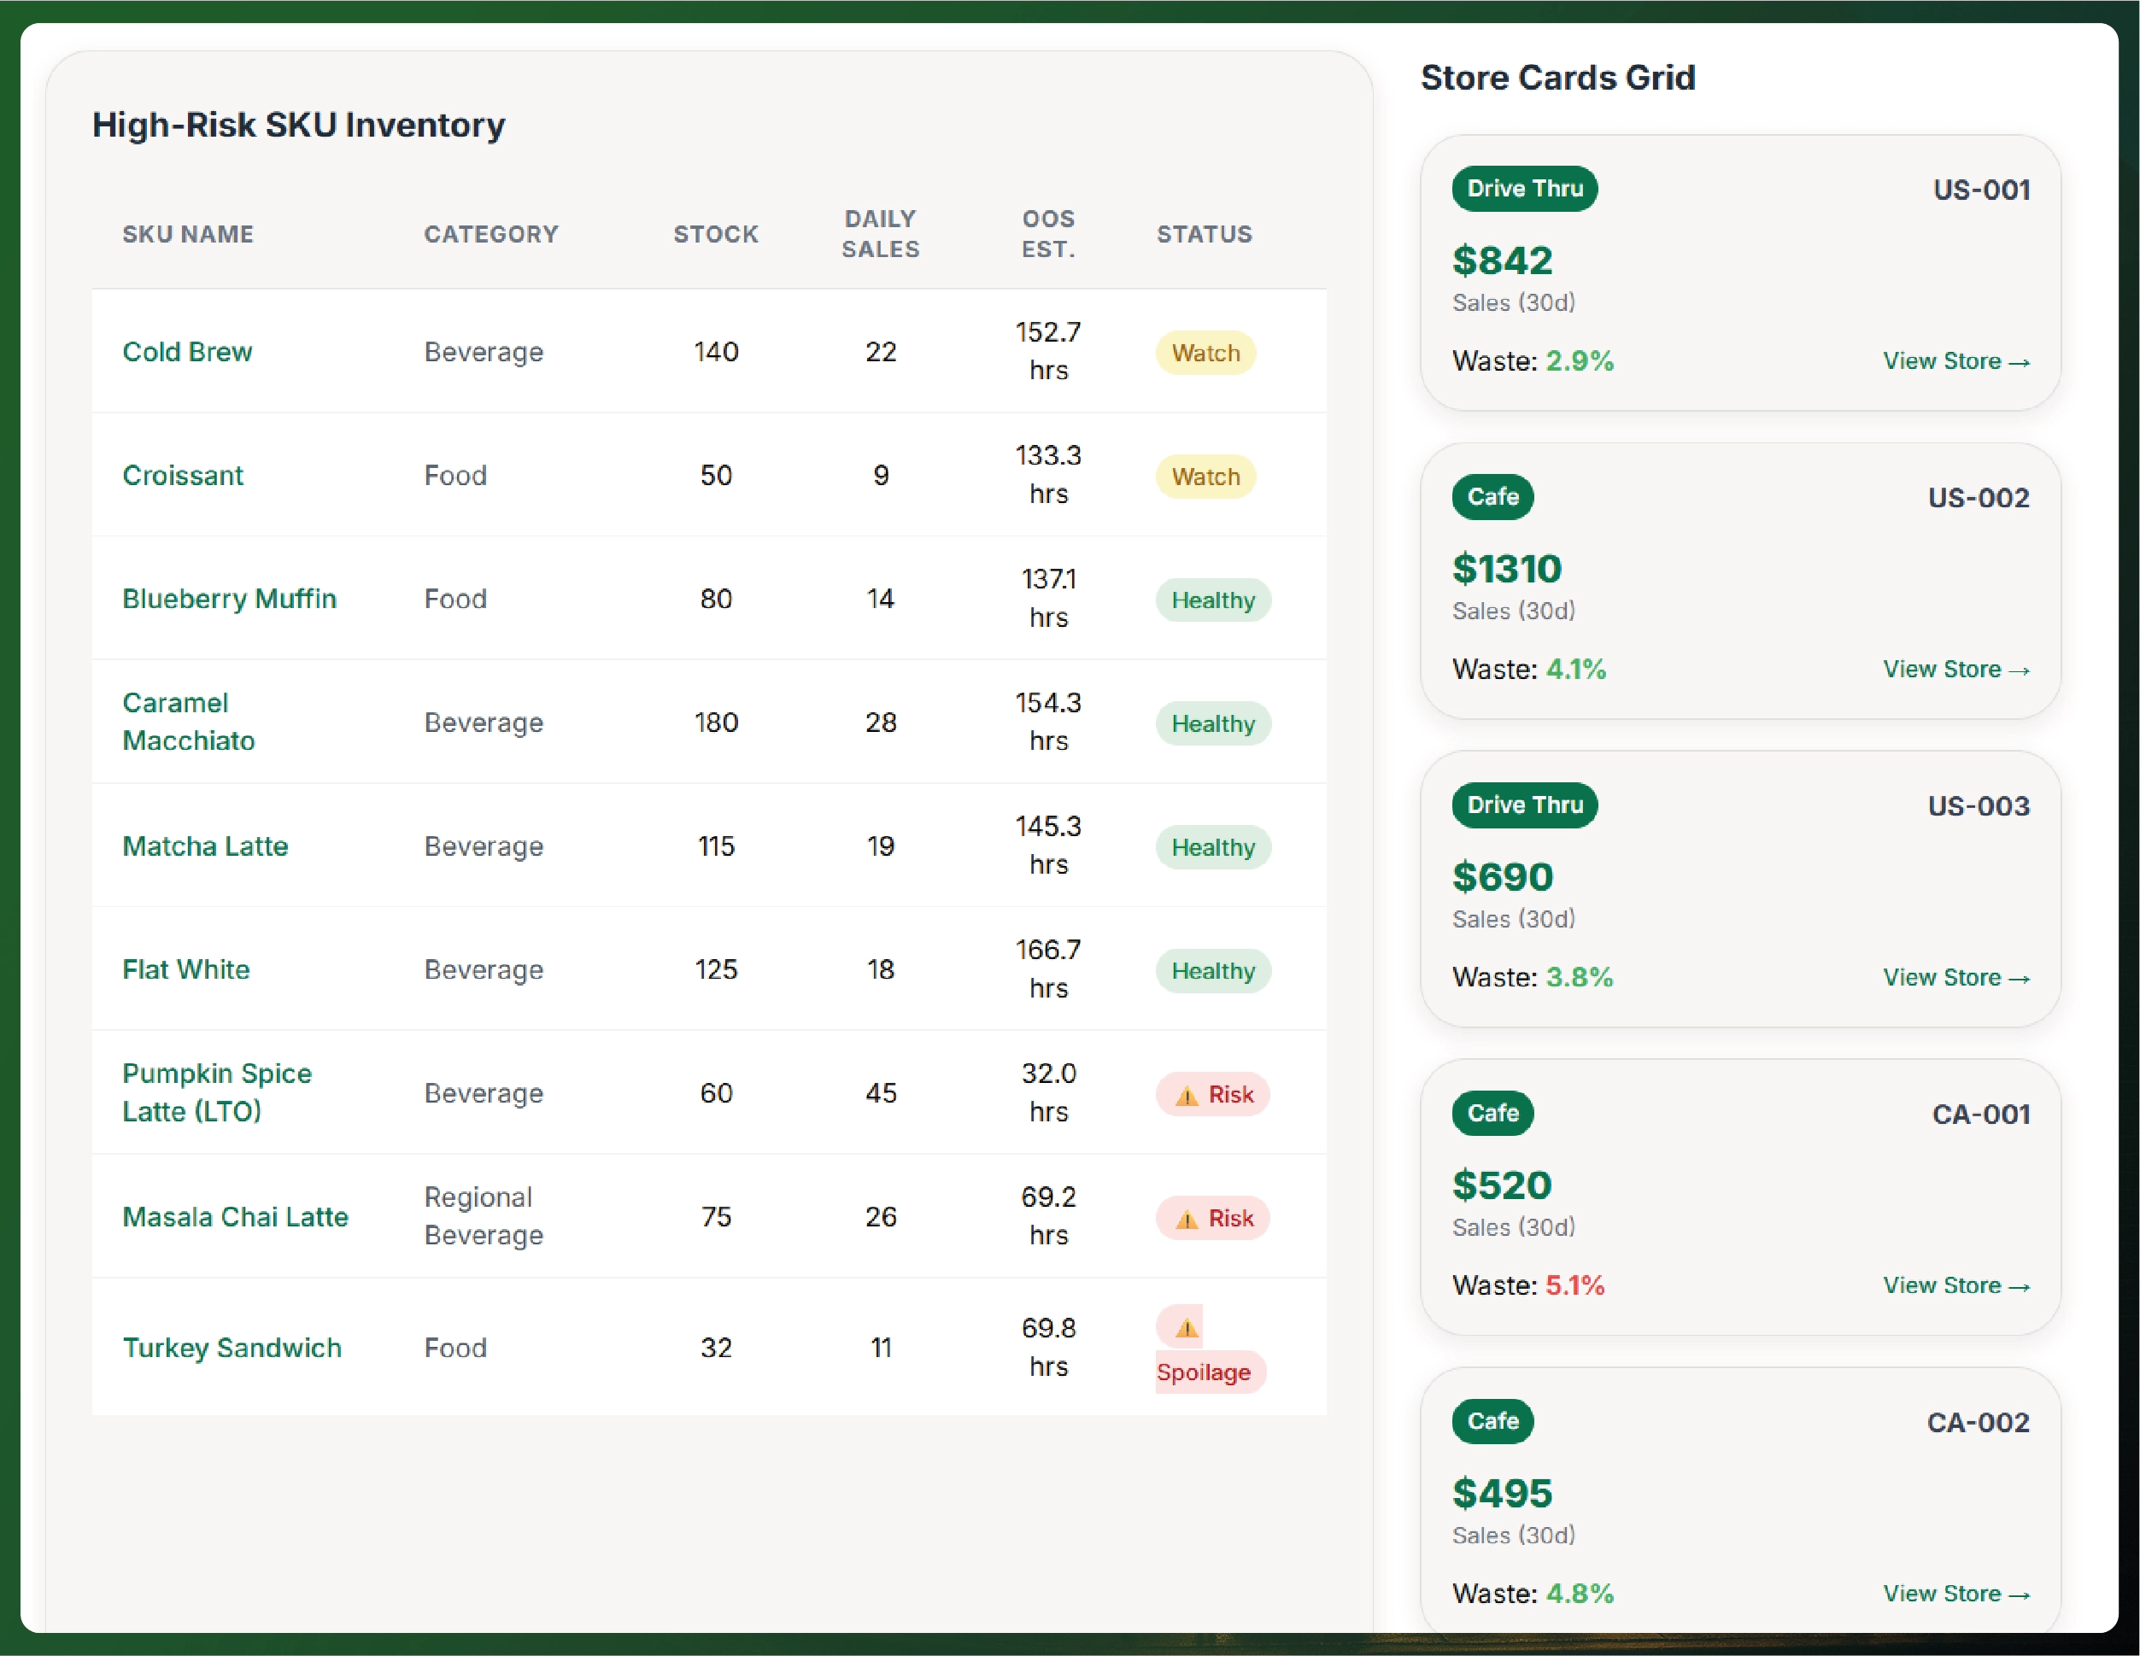Click the Watch badge for Cold Brew
2140x1656 pixels.
(1205, 353)
